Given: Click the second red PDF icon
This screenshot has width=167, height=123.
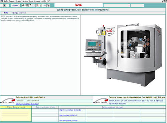Looking at the screenshot, I should click(41, 5).
